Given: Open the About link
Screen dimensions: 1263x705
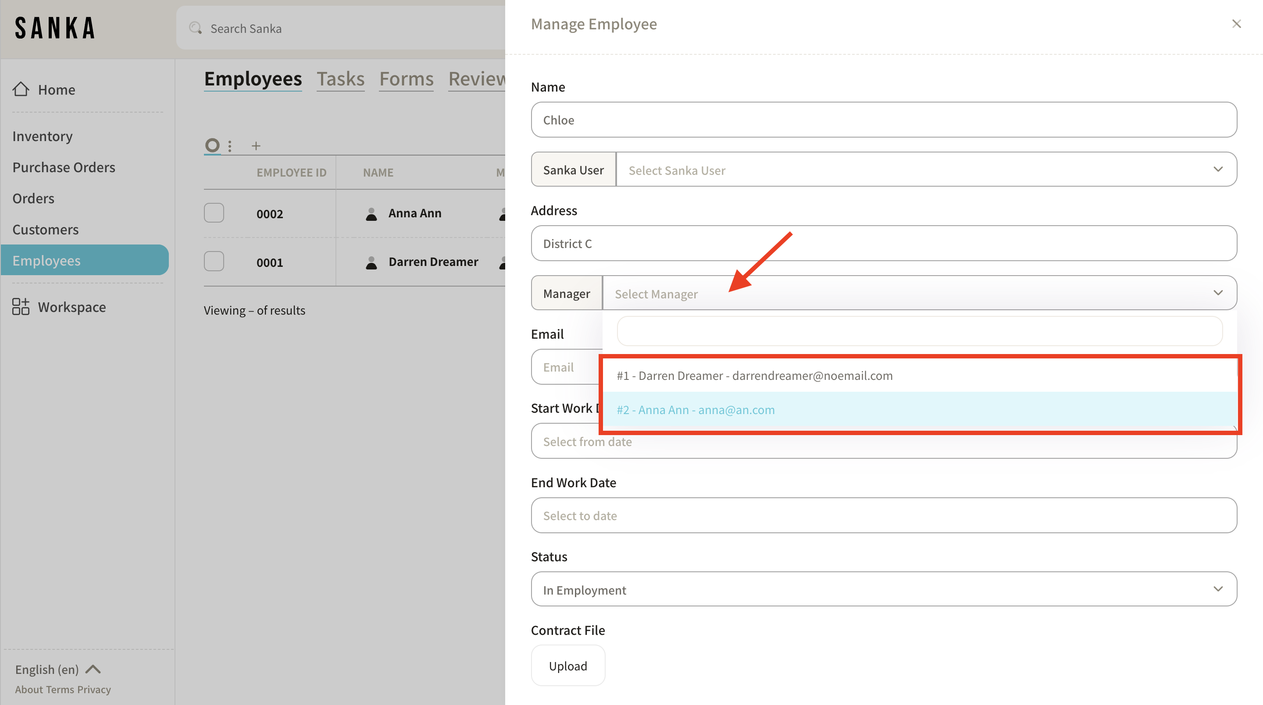Looking at the screenshot, I should 29,689.
